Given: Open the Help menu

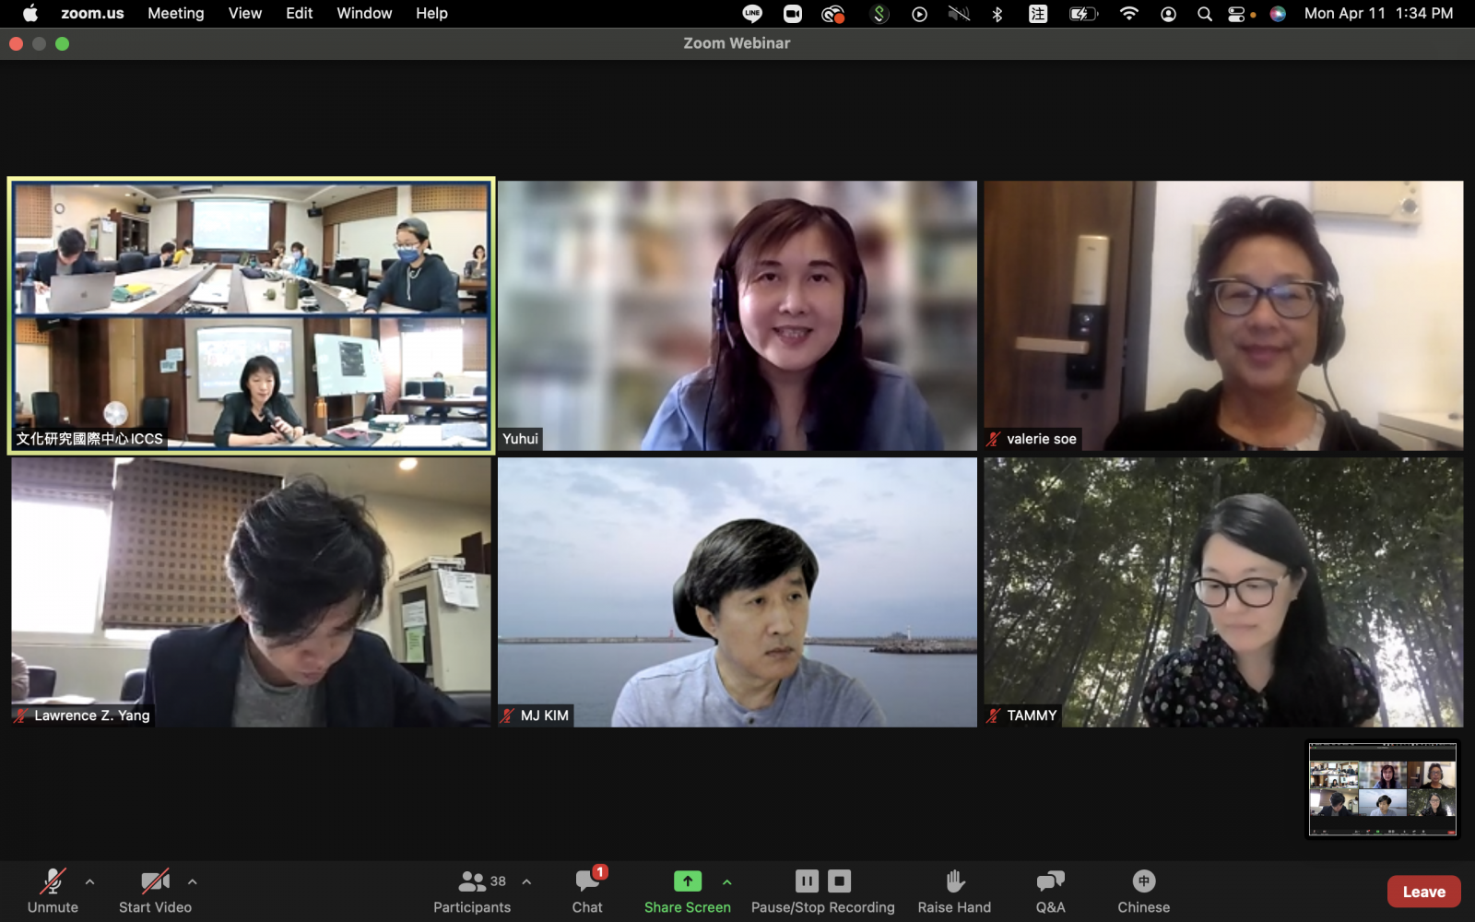Looking at the screenshot, I should pos(431,13).
